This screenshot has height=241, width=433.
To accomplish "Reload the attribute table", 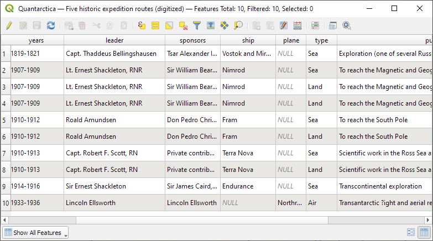I will coord(51,25).
